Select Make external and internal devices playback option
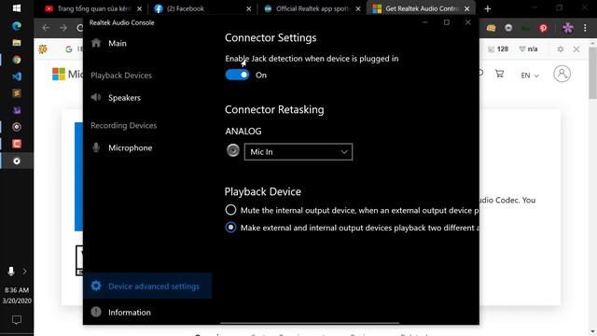Viewport: 597px width, 336px height. click(230, 228)
